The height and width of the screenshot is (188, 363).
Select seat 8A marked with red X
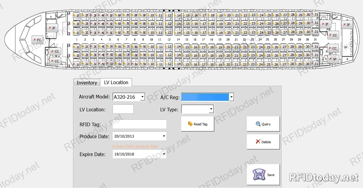click(135, 64)
